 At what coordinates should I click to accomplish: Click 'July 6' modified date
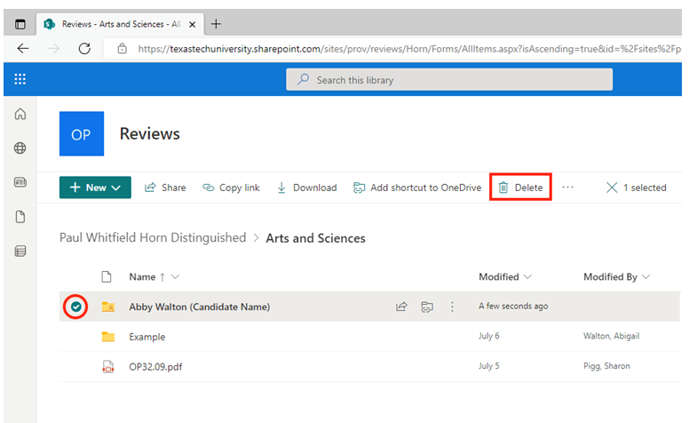489,336
